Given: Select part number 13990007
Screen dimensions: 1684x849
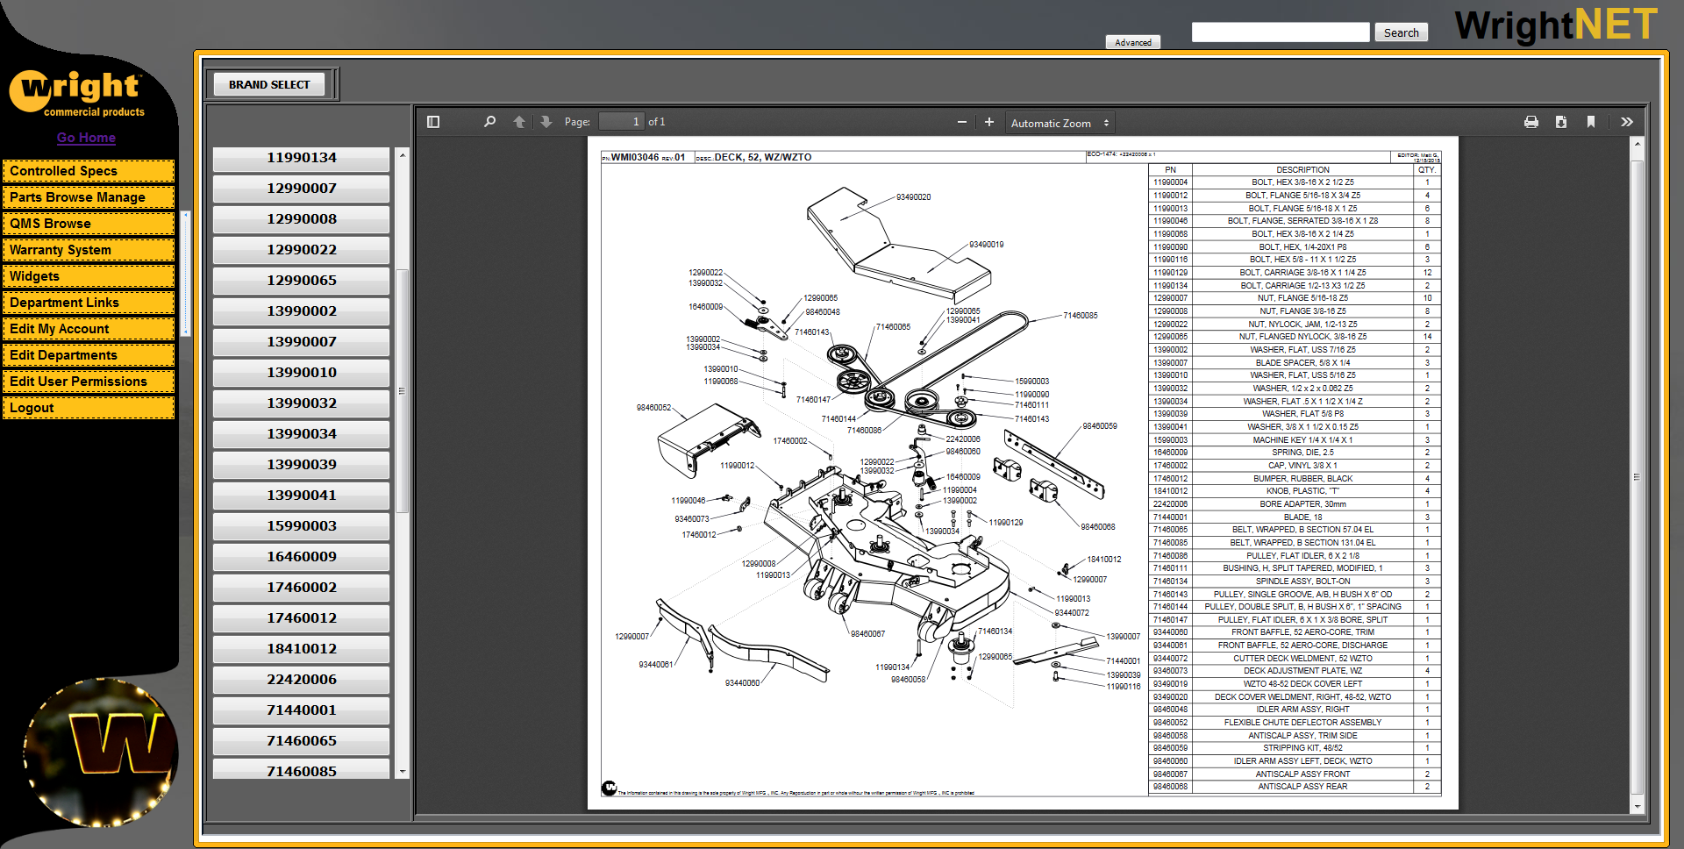Looking at the screenshot, I should pos(302,342).
